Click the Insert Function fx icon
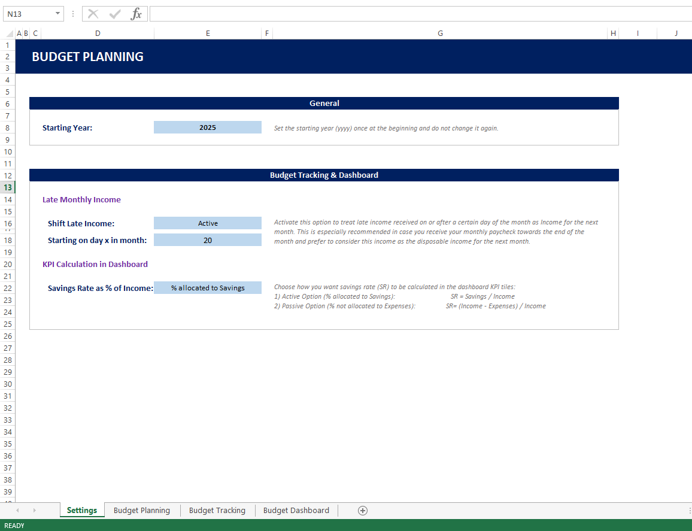Screen dimensions: 692x531 pos(136,14)
